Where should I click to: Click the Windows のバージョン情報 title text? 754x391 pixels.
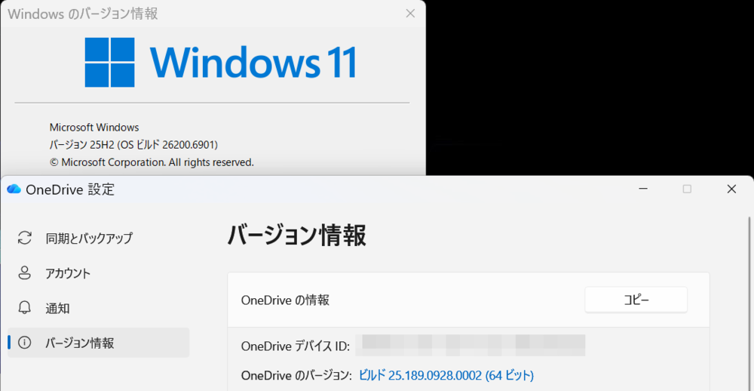(x=83, y=14)
